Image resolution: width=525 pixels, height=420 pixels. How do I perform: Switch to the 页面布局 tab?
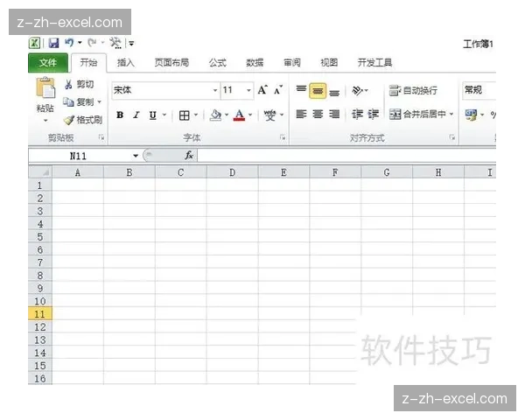(x=171, y=62)
